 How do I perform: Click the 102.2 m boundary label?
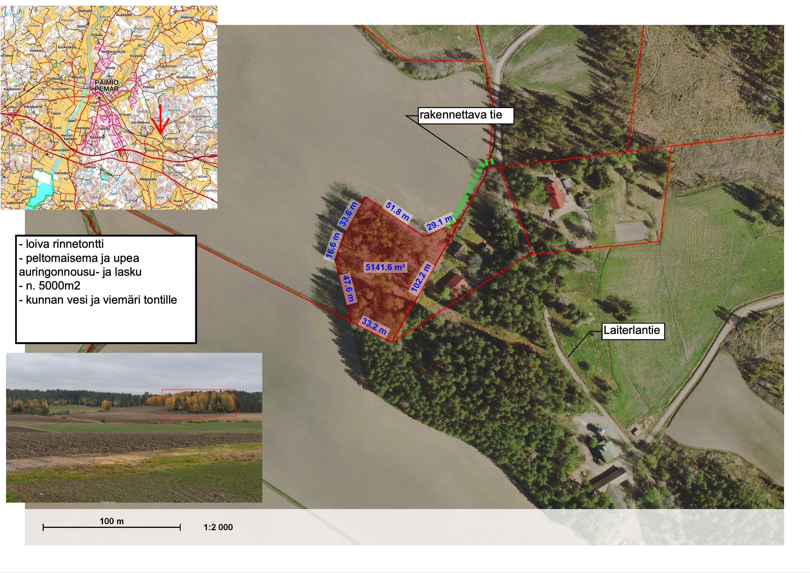(421, 277)
